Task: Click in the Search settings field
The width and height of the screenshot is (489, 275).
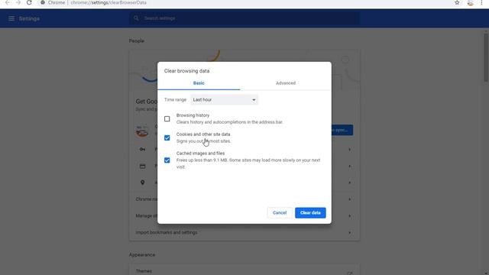Action: click(x=244, y=18)
